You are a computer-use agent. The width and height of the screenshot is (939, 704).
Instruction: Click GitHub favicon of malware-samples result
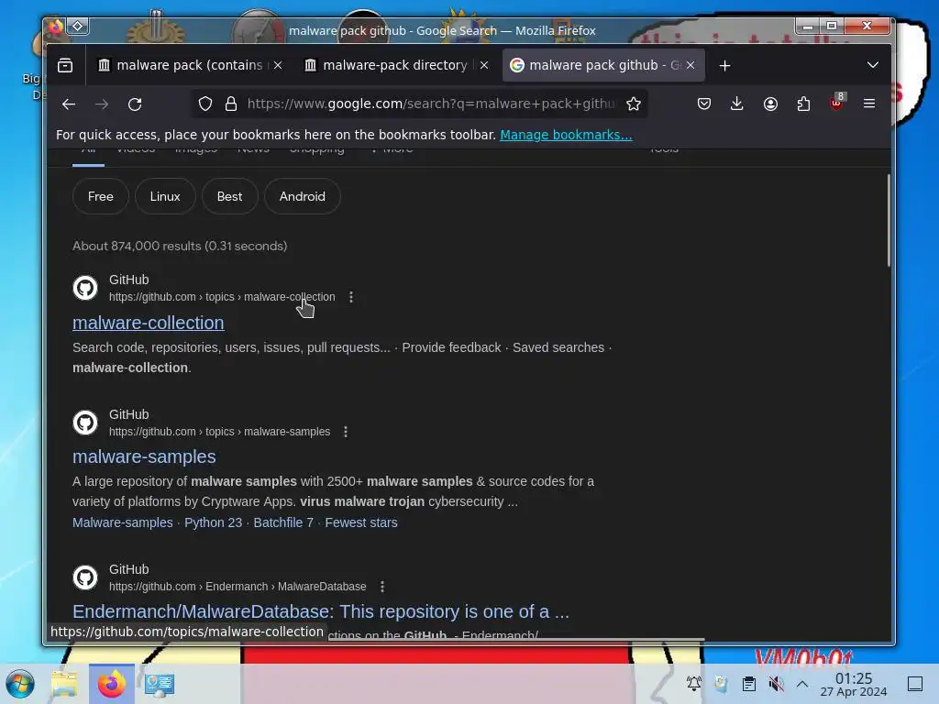[x=85, y=423]
